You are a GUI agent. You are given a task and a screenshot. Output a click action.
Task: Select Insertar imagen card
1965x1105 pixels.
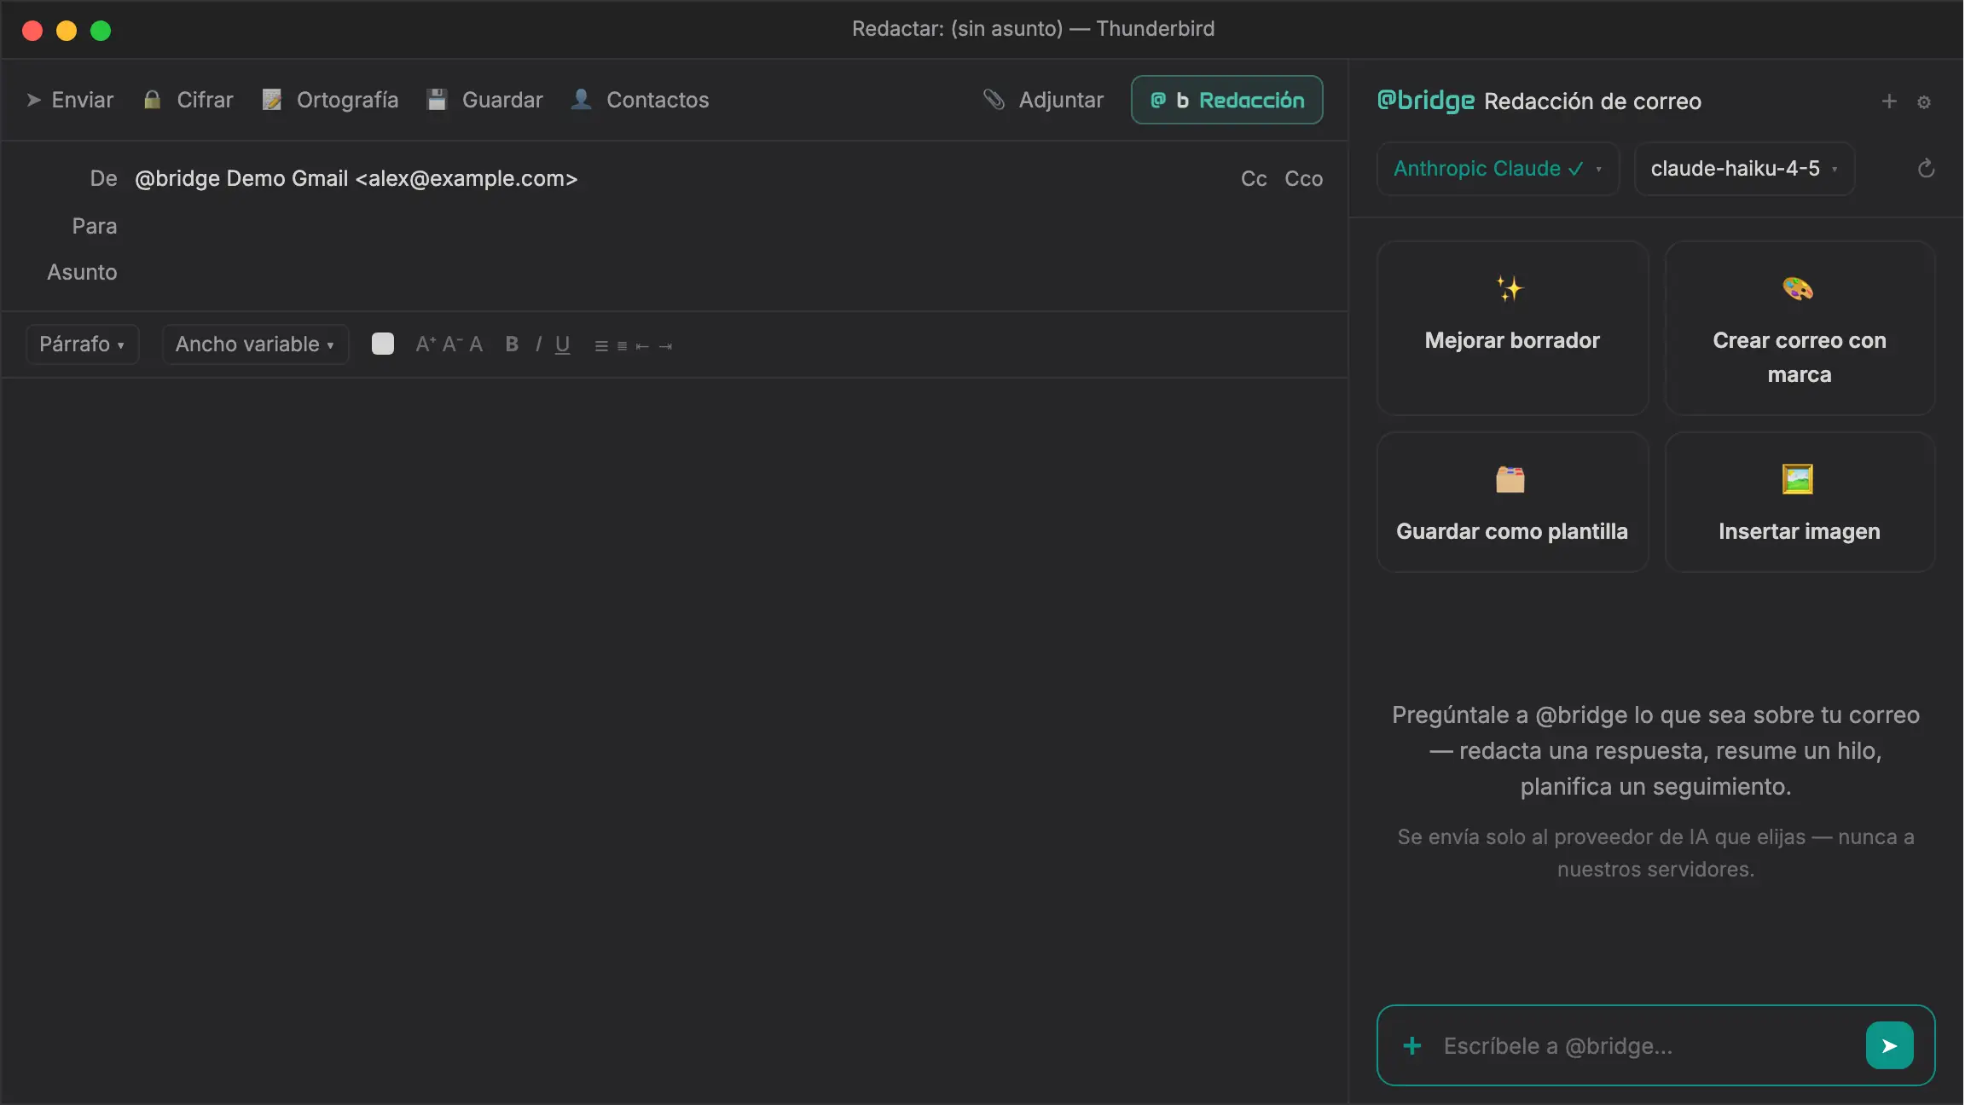(x=1800, y=502)
